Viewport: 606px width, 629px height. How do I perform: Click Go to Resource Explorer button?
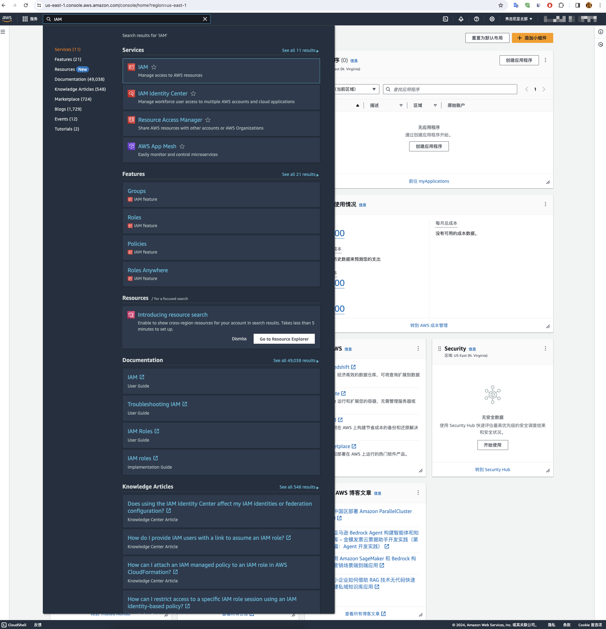coord(284,339)
